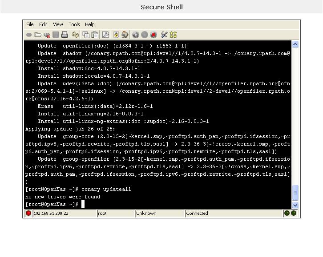Click the grey connect icon in toolbar
The image size is (323, 257).
[x=29, y=35]
